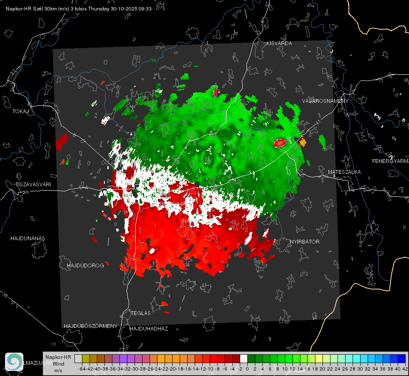
Task: Select the HAJDÚNÁNÁS label on the map
Action: 28,238
